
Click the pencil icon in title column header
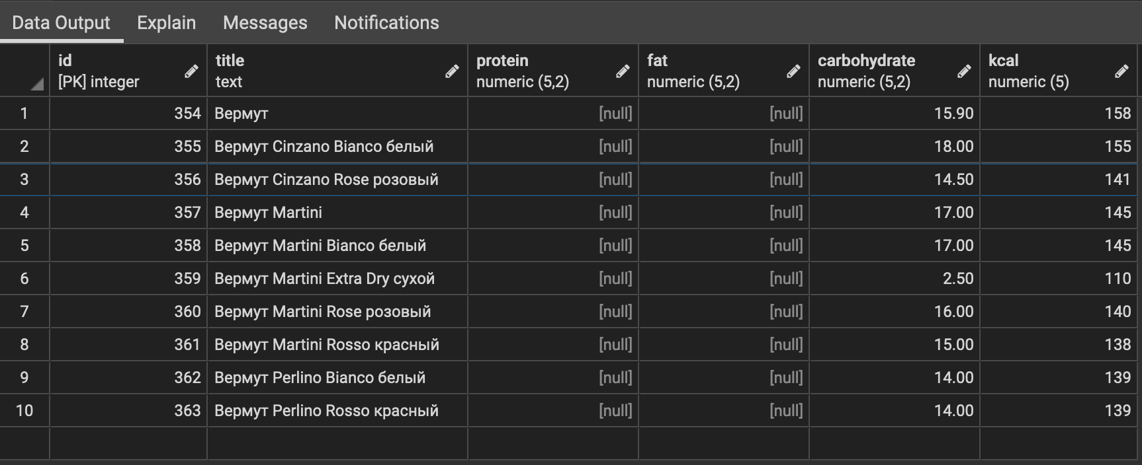point(452,71)
